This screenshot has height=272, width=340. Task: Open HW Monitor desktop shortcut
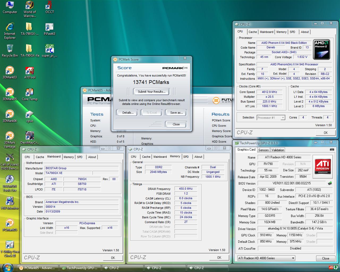pyautogui.click(x=10, y=203)
